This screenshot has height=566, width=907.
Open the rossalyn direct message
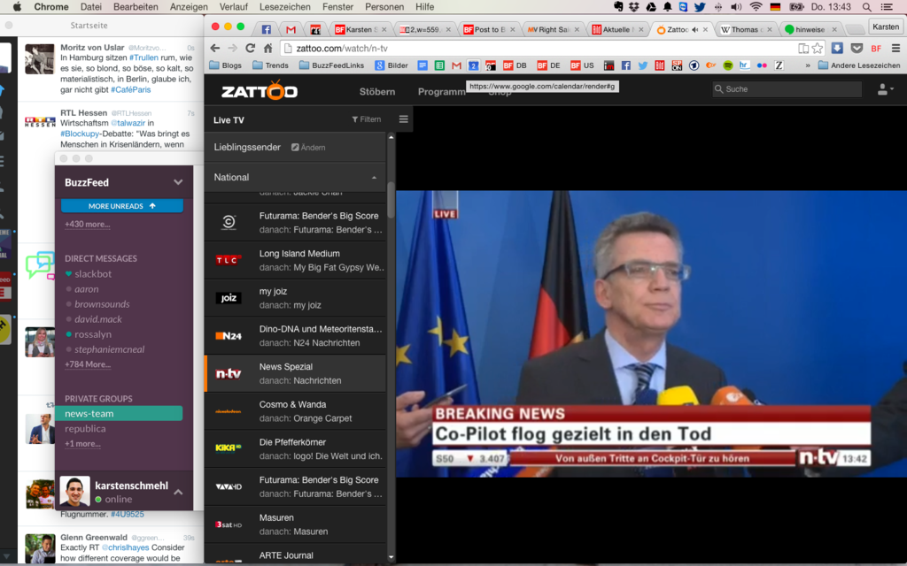(x=92, y=333)
